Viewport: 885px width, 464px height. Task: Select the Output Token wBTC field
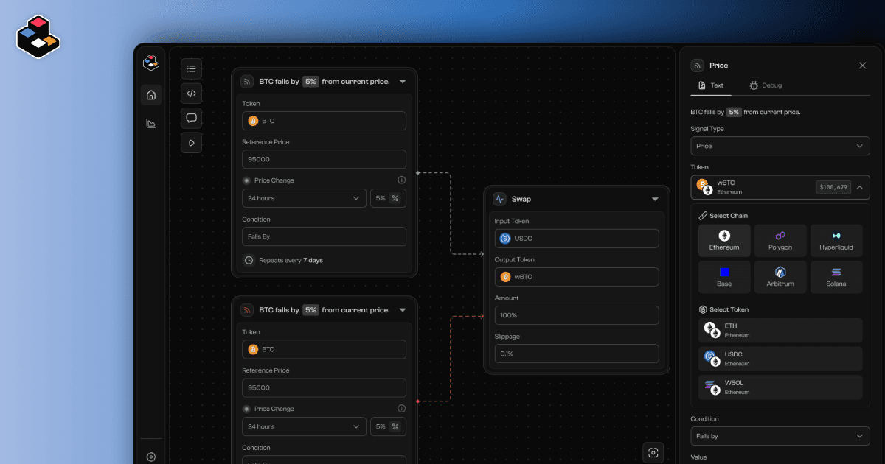[577, 277]
